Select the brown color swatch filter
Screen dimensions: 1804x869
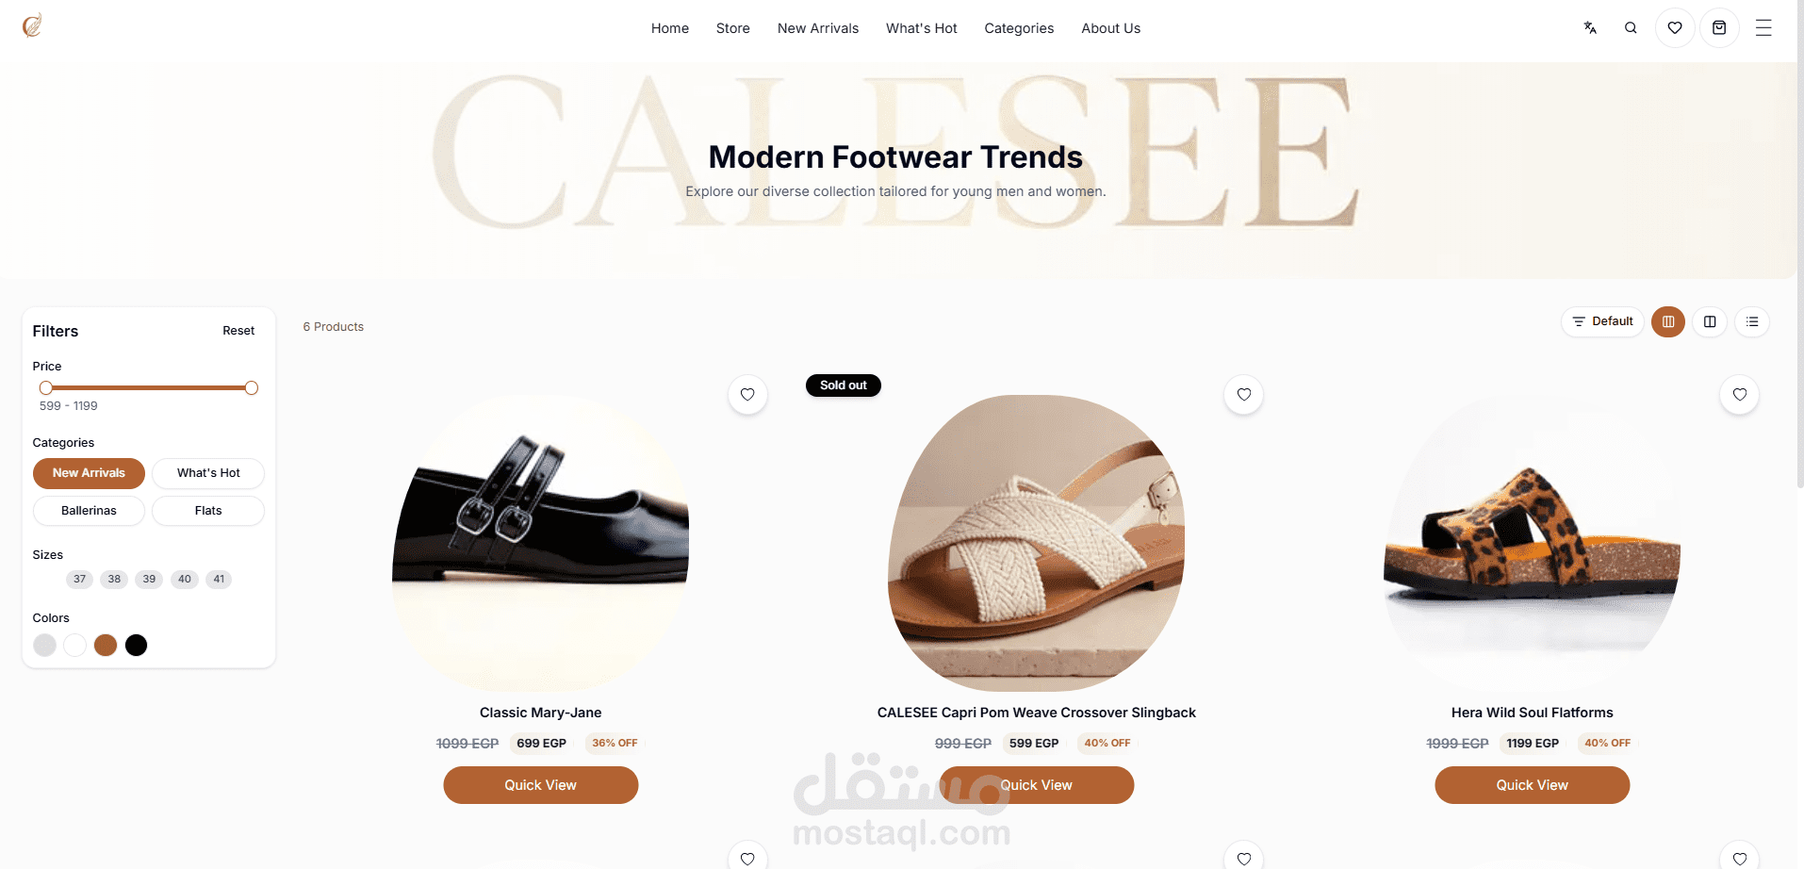tap(106, 645)
